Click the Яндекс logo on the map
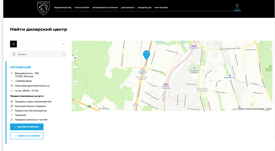 pyautogui.click(x=269, y=109)
